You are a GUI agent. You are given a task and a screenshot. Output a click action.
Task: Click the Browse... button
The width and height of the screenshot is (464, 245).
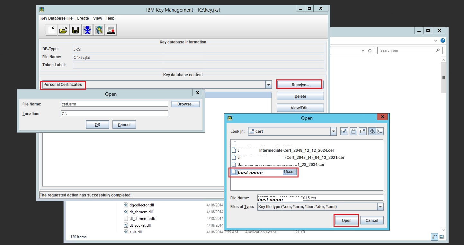(186, 104)
